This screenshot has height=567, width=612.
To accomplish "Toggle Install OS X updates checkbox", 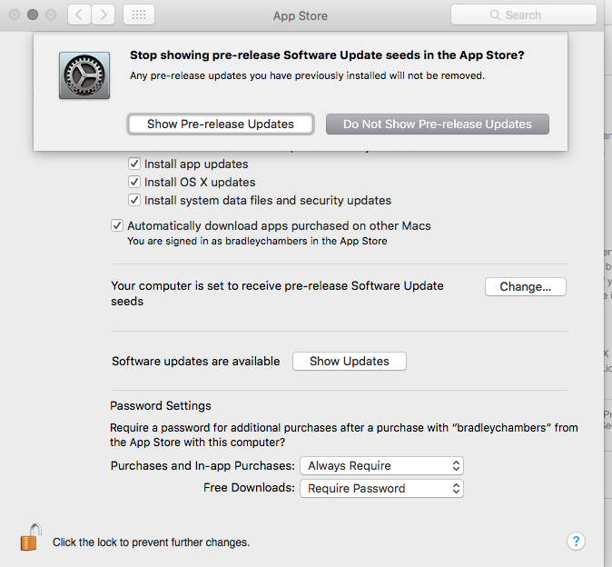I will (x=134, y=182).
